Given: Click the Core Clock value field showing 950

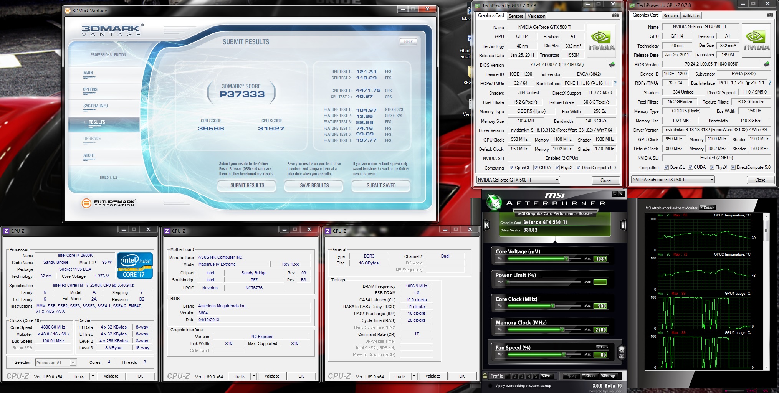Looking at the screenshot, I should tap(600, 306).
